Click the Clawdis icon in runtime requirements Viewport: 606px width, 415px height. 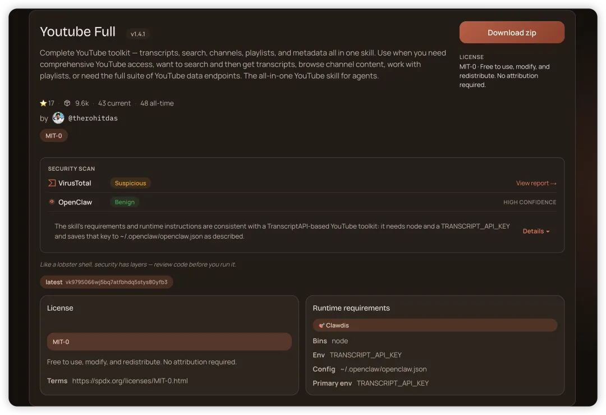(x=322, y=325)
